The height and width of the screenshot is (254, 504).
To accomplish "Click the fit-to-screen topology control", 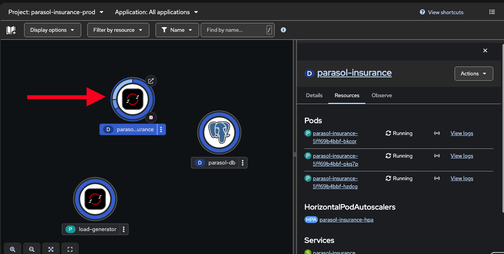I will [51, 249].
